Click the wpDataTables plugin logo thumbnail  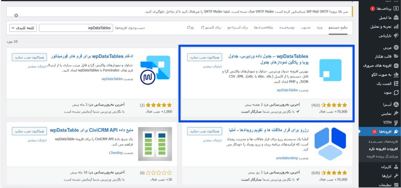coord(330,70)
